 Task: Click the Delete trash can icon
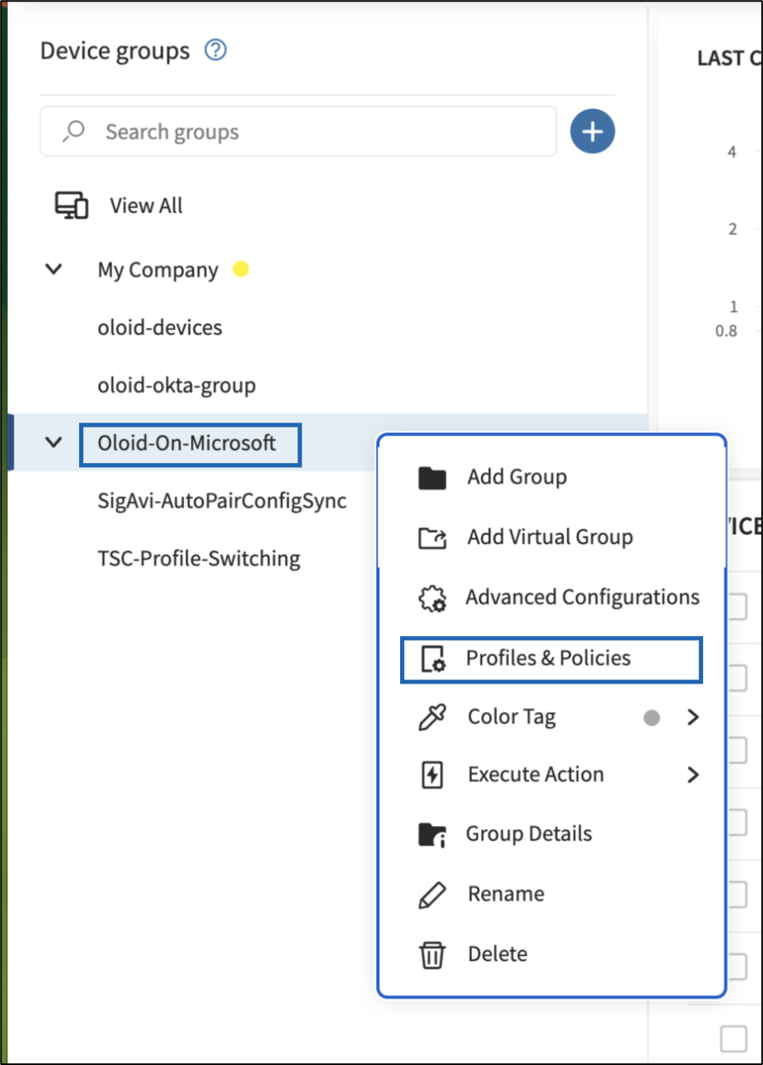[432, 954]
